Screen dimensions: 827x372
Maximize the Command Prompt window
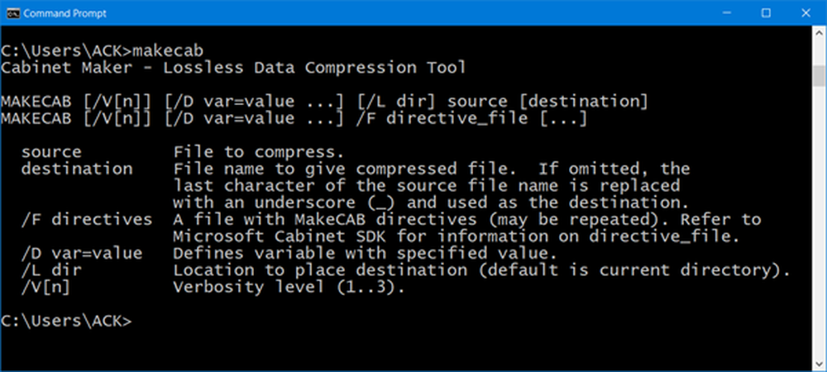[x=766, y=12]
